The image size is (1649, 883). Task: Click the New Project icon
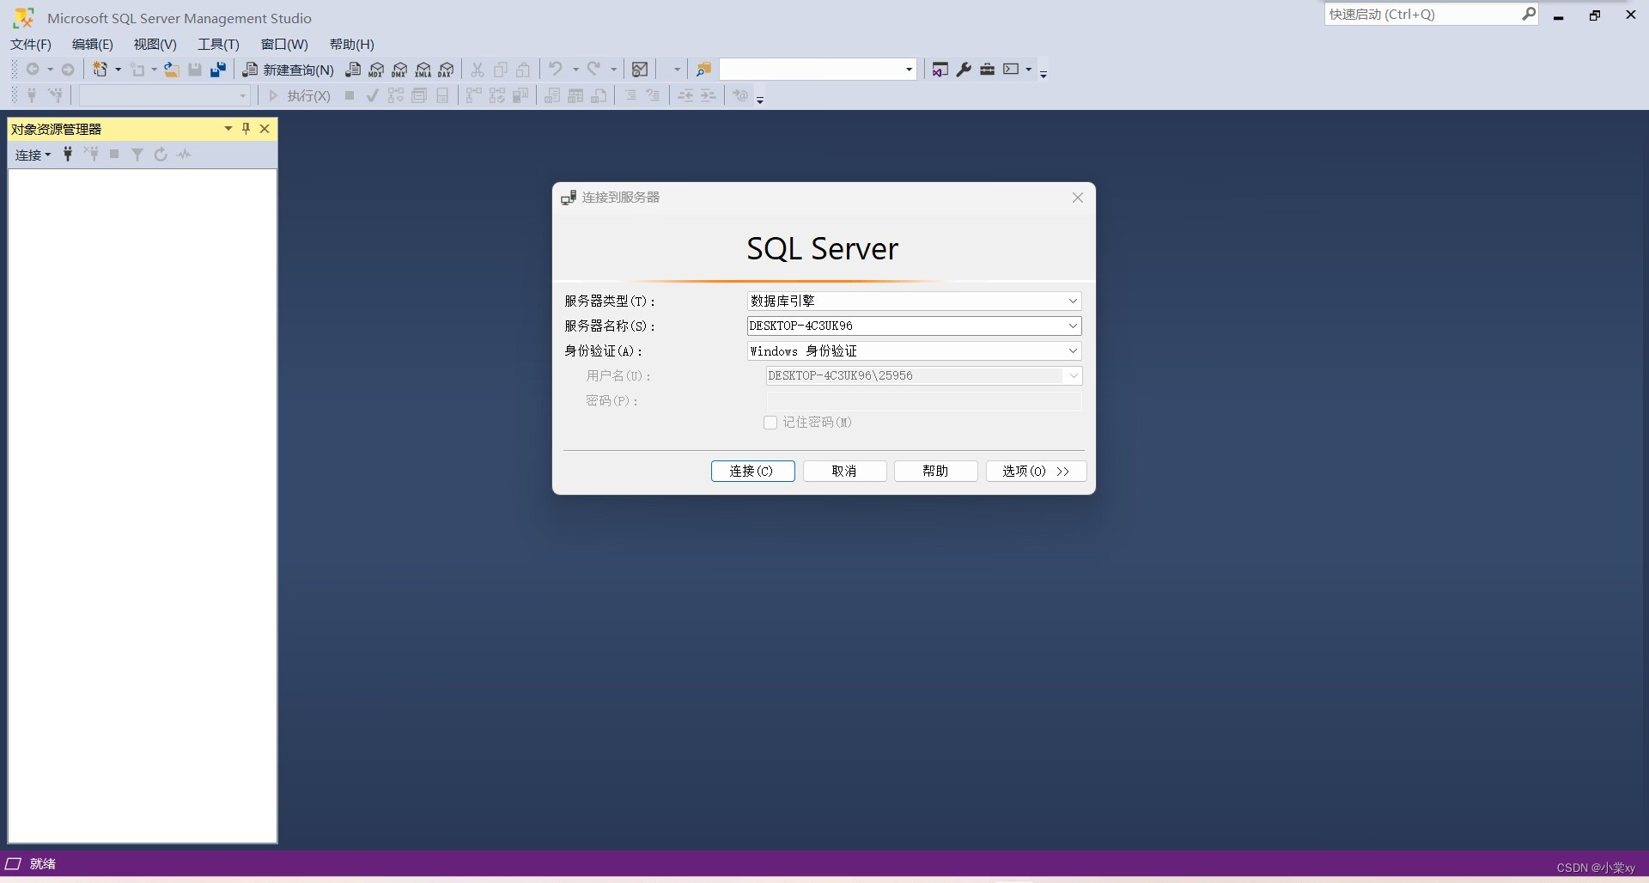tap(100, 70)
